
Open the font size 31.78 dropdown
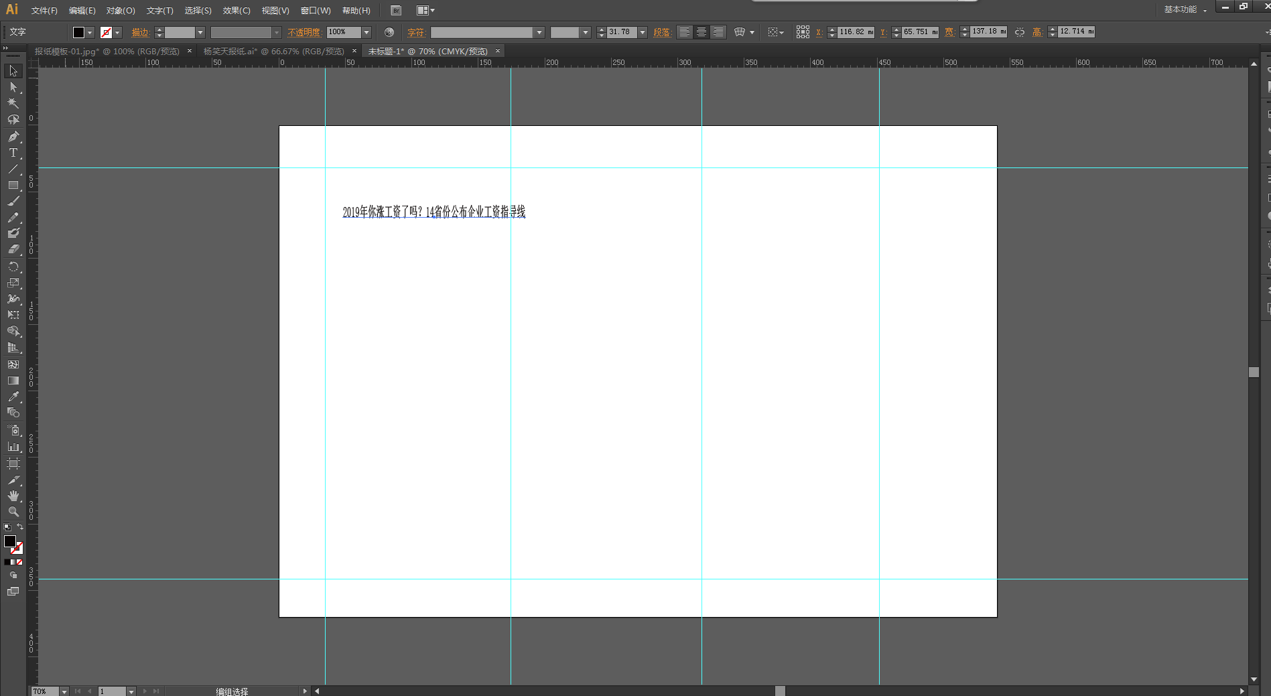[643, 32]
